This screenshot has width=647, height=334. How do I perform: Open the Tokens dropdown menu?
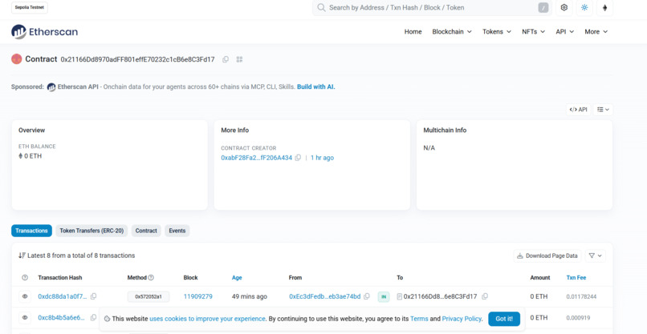click(x=497, y=32)
